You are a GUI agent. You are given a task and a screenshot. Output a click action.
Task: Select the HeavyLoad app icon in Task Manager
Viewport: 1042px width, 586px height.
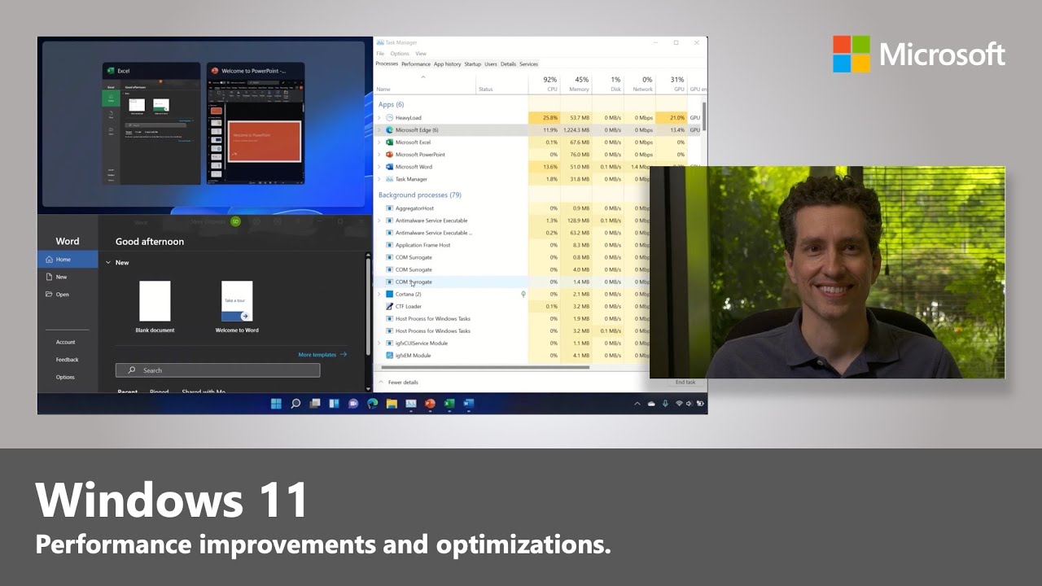coord(390,117)
